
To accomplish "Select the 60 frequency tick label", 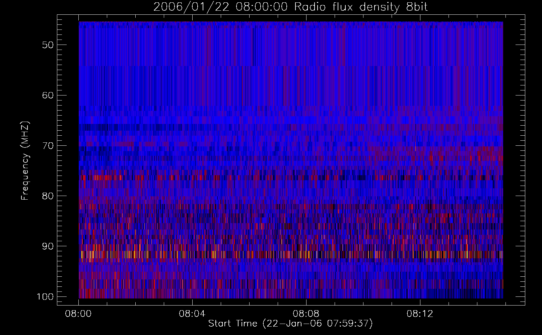I will pyautogui.click(x=48, y=95).
